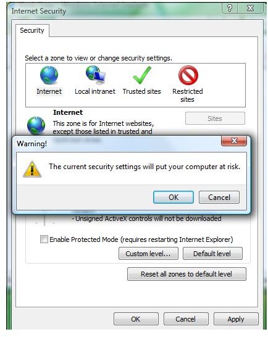This screenshot has width=268, height=337.
Task: Open Custom level settings
Action: (x=148, y=254)
